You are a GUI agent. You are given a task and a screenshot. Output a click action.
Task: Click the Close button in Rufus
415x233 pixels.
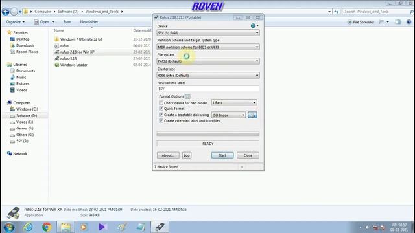pos(248,155)
